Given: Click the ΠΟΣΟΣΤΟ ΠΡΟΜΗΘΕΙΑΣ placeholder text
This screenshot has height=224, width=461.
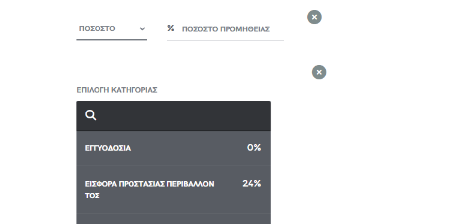Looking at the screenshot, I should tap(226, 29).
